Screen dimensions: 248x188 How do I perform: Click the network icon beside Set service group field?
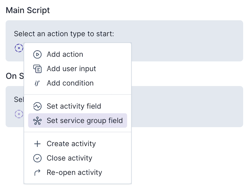[37, 121]
